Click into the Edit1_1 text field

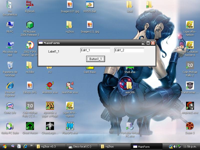click(x=95, y=50)
